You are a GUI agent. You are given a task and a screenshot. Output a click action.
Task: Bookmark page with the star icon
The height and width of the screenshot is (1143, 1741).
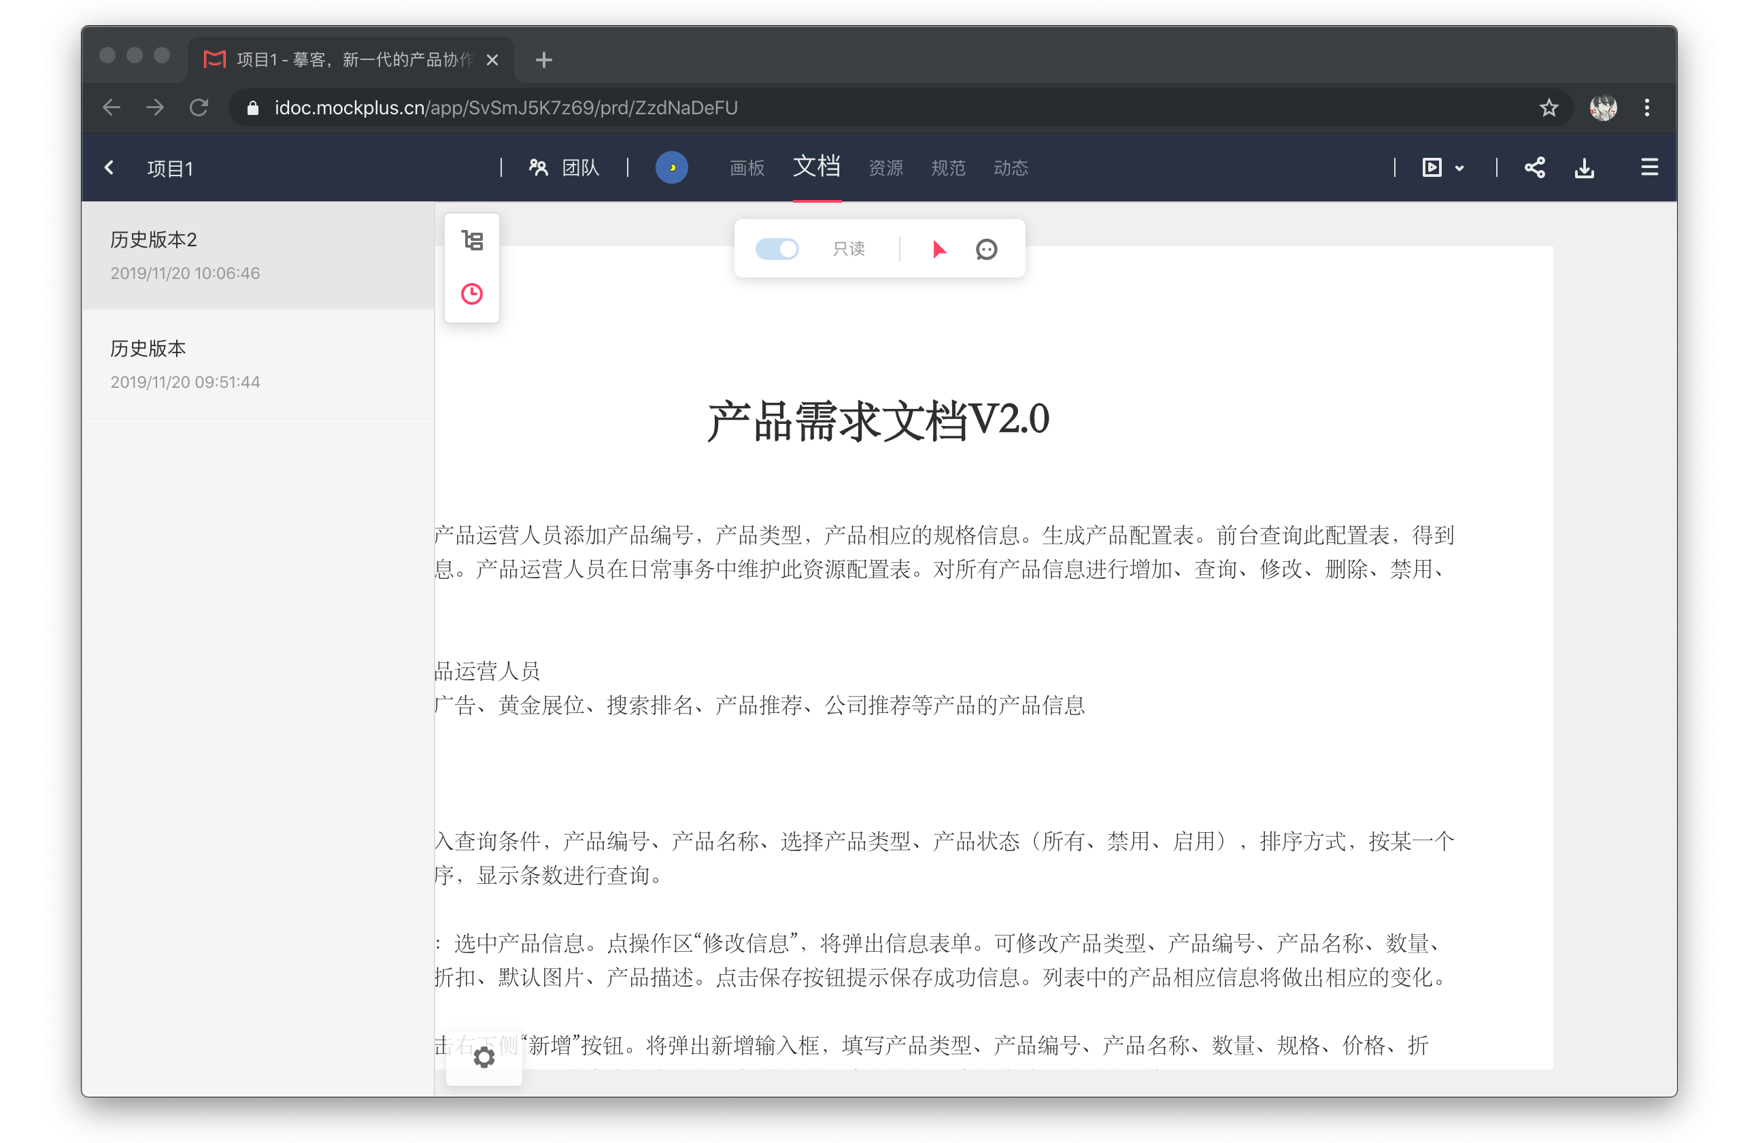coord(1548,108)
